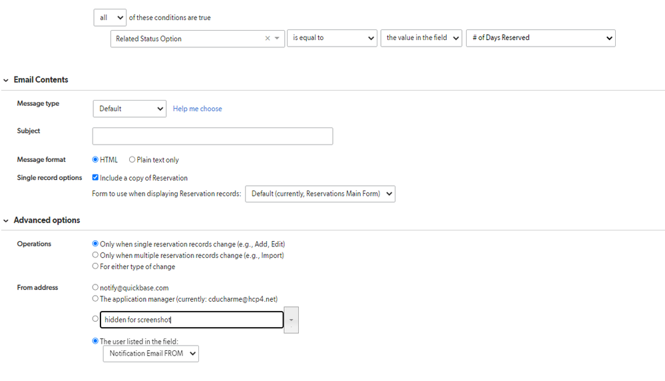Select For either type of change
Viewport: 665px width, 381px height.
coord(95,266)
